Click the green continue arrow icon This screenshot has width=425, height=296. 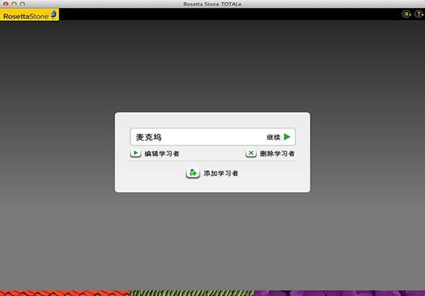(287, 137)
